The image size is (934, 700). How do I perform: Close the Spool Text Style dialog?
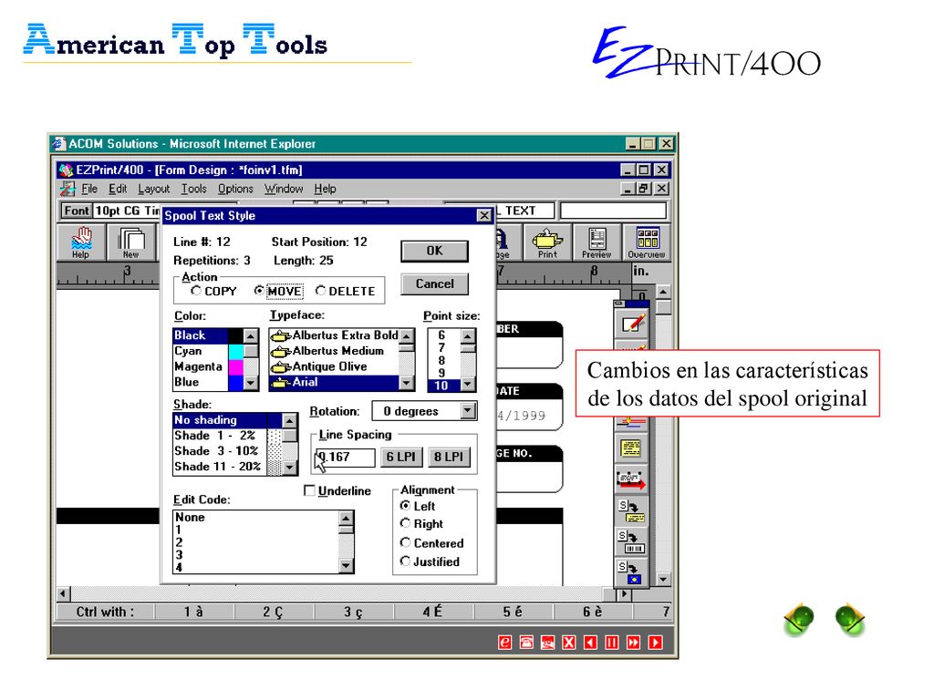pyautogui.click(x=484, y=215)
